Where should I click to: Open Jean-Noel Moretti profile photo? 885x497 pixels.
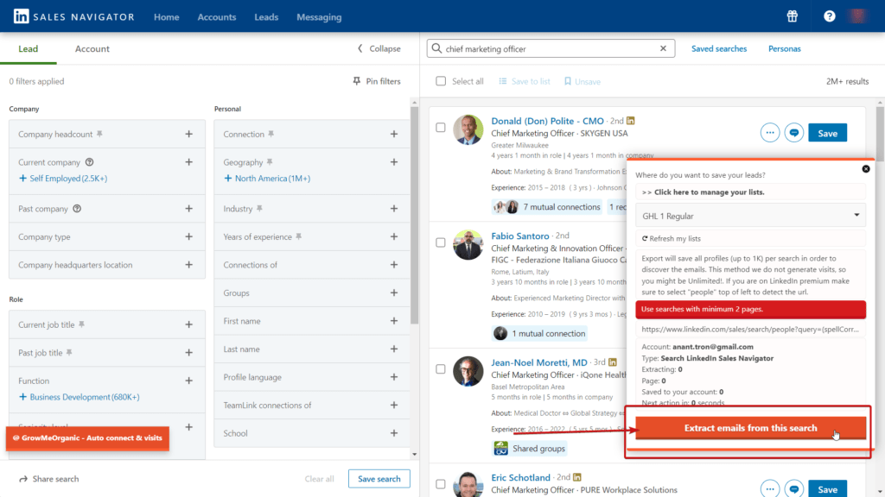[468, 371]
